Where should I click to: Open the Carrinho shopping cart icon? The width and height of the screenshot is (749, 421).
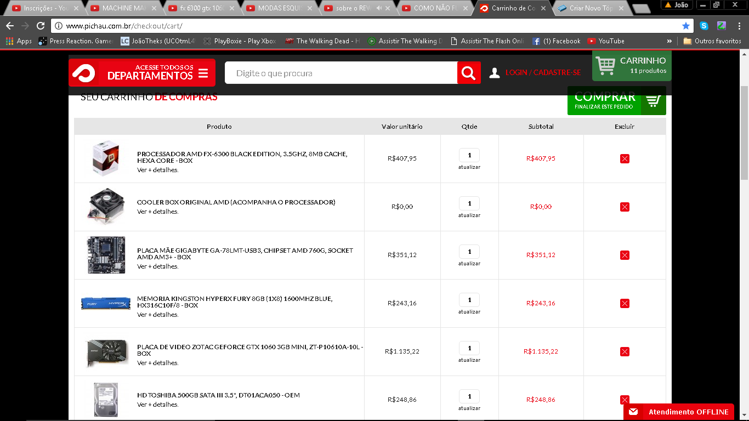[605, 66]
